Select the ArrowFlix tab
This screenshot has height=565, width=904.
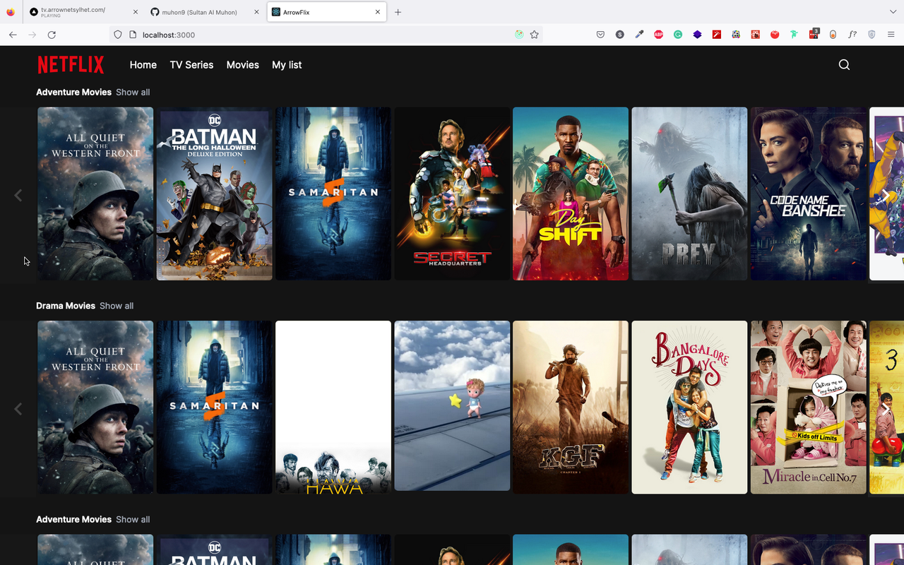(326, 12)
